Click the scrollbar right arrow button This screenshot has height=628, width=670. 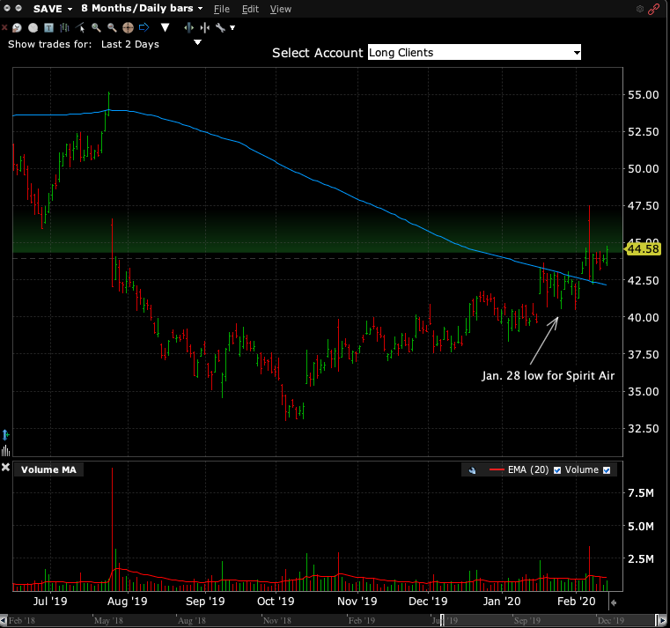(664, 620)
